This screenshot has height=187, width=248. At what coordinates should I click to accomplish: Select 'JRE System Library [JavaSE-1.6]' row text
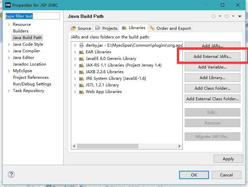116,78
